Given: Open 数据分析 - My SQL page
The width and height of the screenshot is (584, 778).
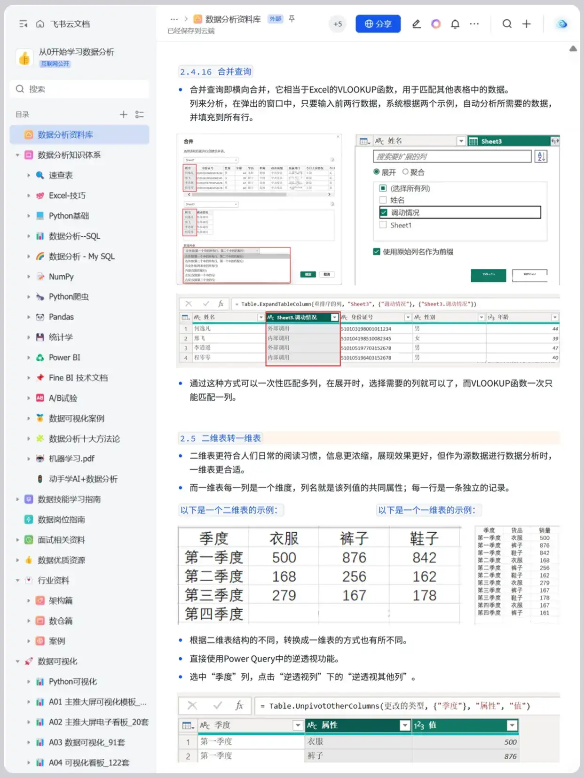Looking at the screenshot, I should [x=82, y=256].
